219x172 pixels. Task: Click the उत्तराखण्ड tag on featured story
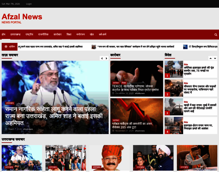(x=10, y=103)
